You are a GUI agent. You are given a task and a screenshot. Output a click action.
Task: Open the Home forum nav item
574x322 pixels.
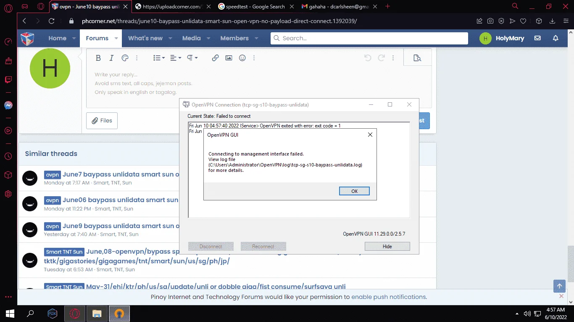point(57,38)
